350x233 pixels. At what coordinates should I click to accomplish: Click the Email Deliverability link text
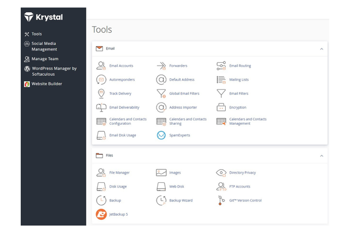124,108
